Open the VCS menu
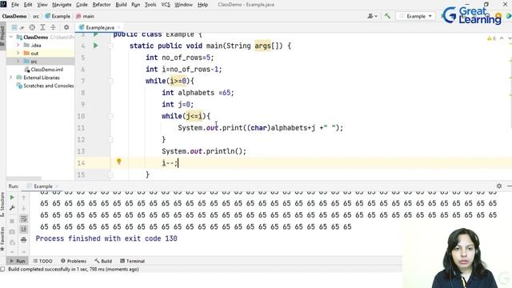The image size is (512, 288). coord(166,5)
